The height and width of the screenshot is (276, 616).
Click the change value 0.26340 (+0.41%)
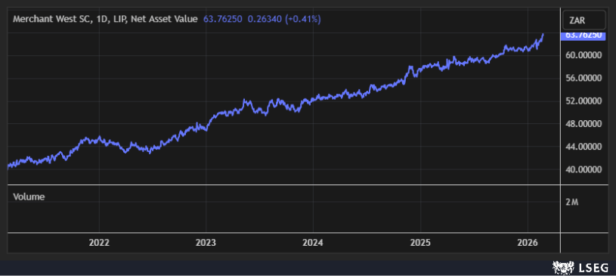click(x=284, y=19)
